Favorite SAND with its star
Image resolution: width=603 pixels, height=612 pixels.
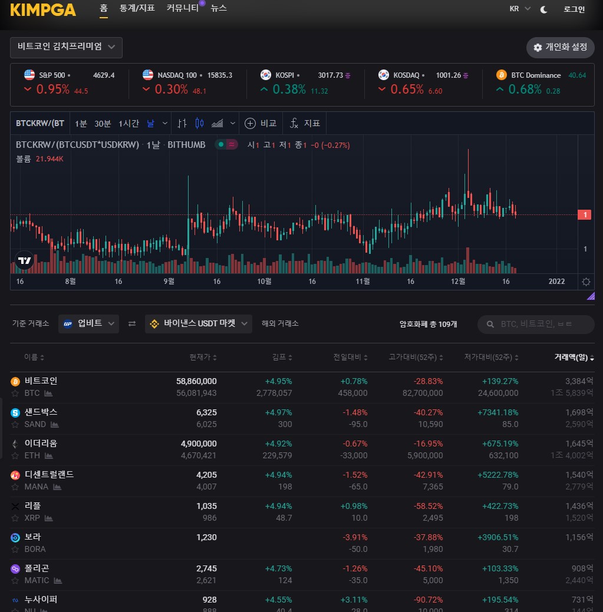point(15,424)
